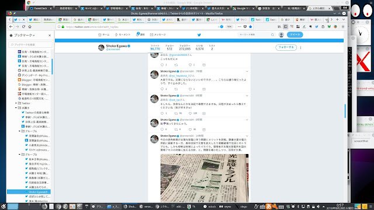This screenshot has height=210, width=374.
Task: Open the @nyo_hayakawa_3 mention link
Action: (x=179, y=76)
